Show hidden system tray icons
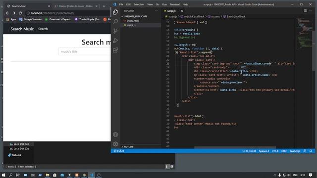 tap(275, 175)
